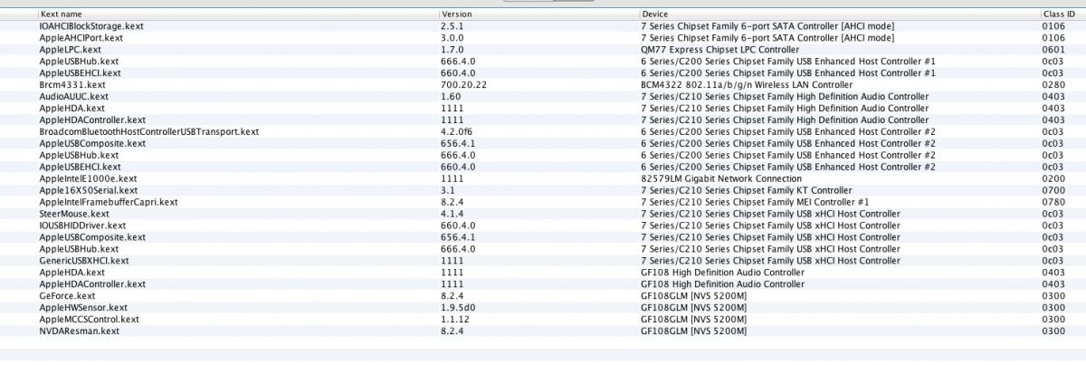Click Class ID 0601 cell
Image resolution: width=1086 pixels, height=365 pixels.
pos(1053,49)
